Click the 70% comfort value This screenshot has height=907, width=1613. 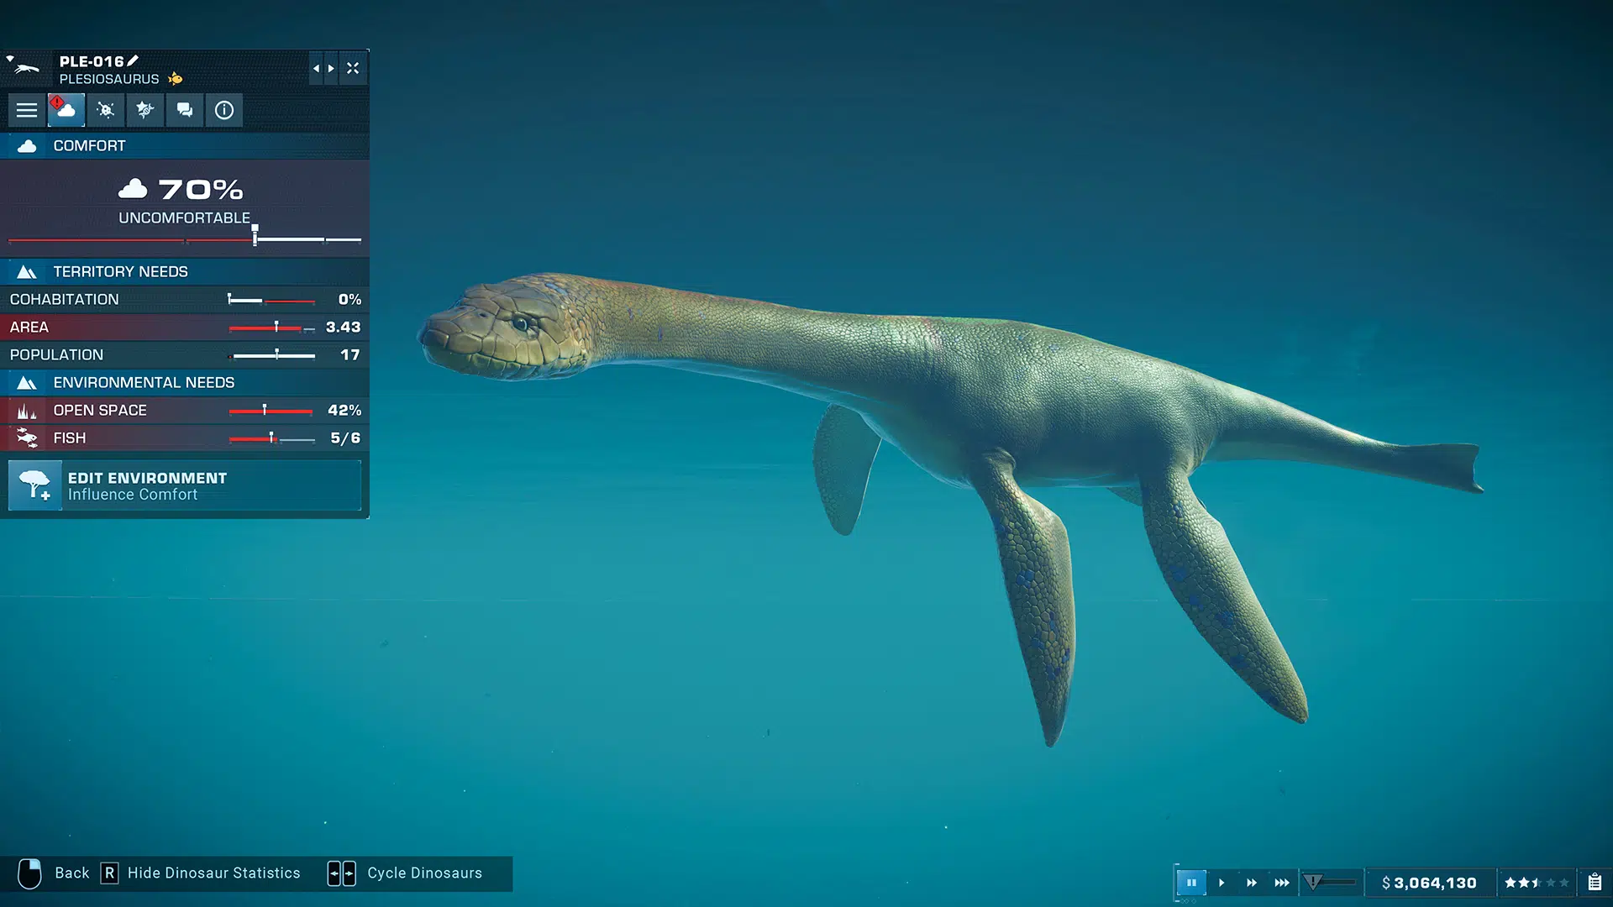201,190
